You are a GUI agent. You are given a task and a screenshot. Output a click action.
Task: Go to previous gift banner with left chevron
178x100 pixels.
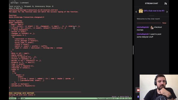point(136,12)
